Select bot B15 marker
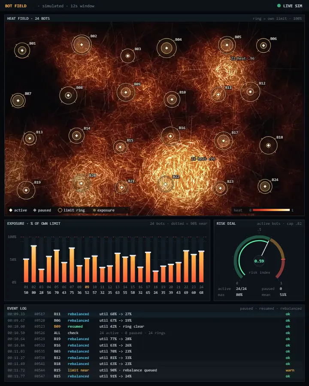309x386 pixels. 120,147
